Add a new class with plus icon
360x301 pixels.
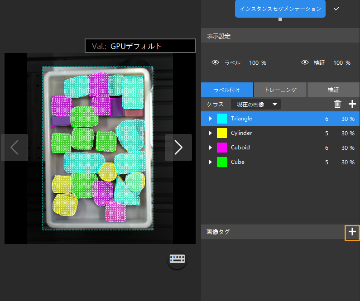coord(352,104)
